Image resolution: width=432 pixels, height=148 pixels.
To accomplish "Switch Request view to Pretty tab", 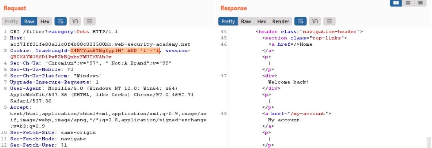I will click(11, 21).
